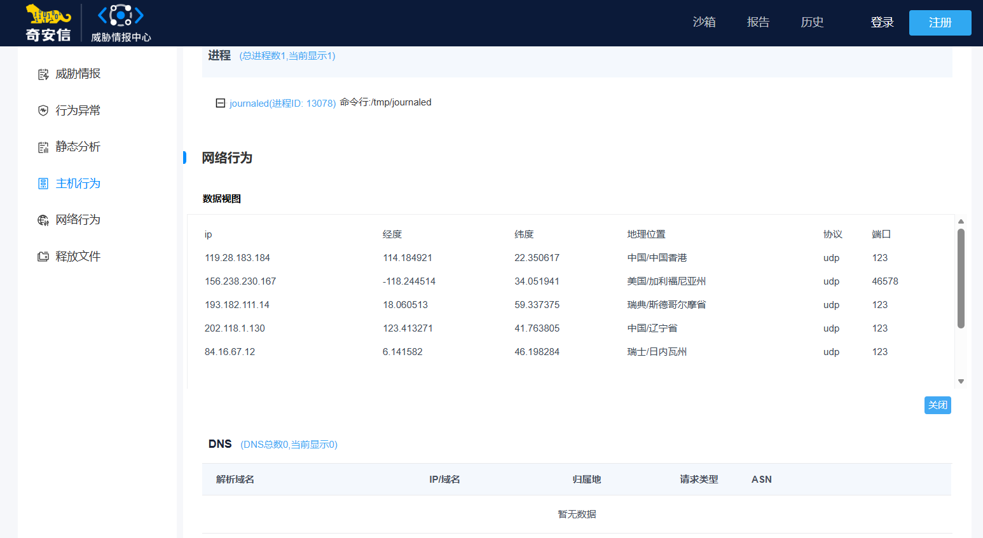Click the 解析域名 DNS column header
983x538 pixels.
235,480
